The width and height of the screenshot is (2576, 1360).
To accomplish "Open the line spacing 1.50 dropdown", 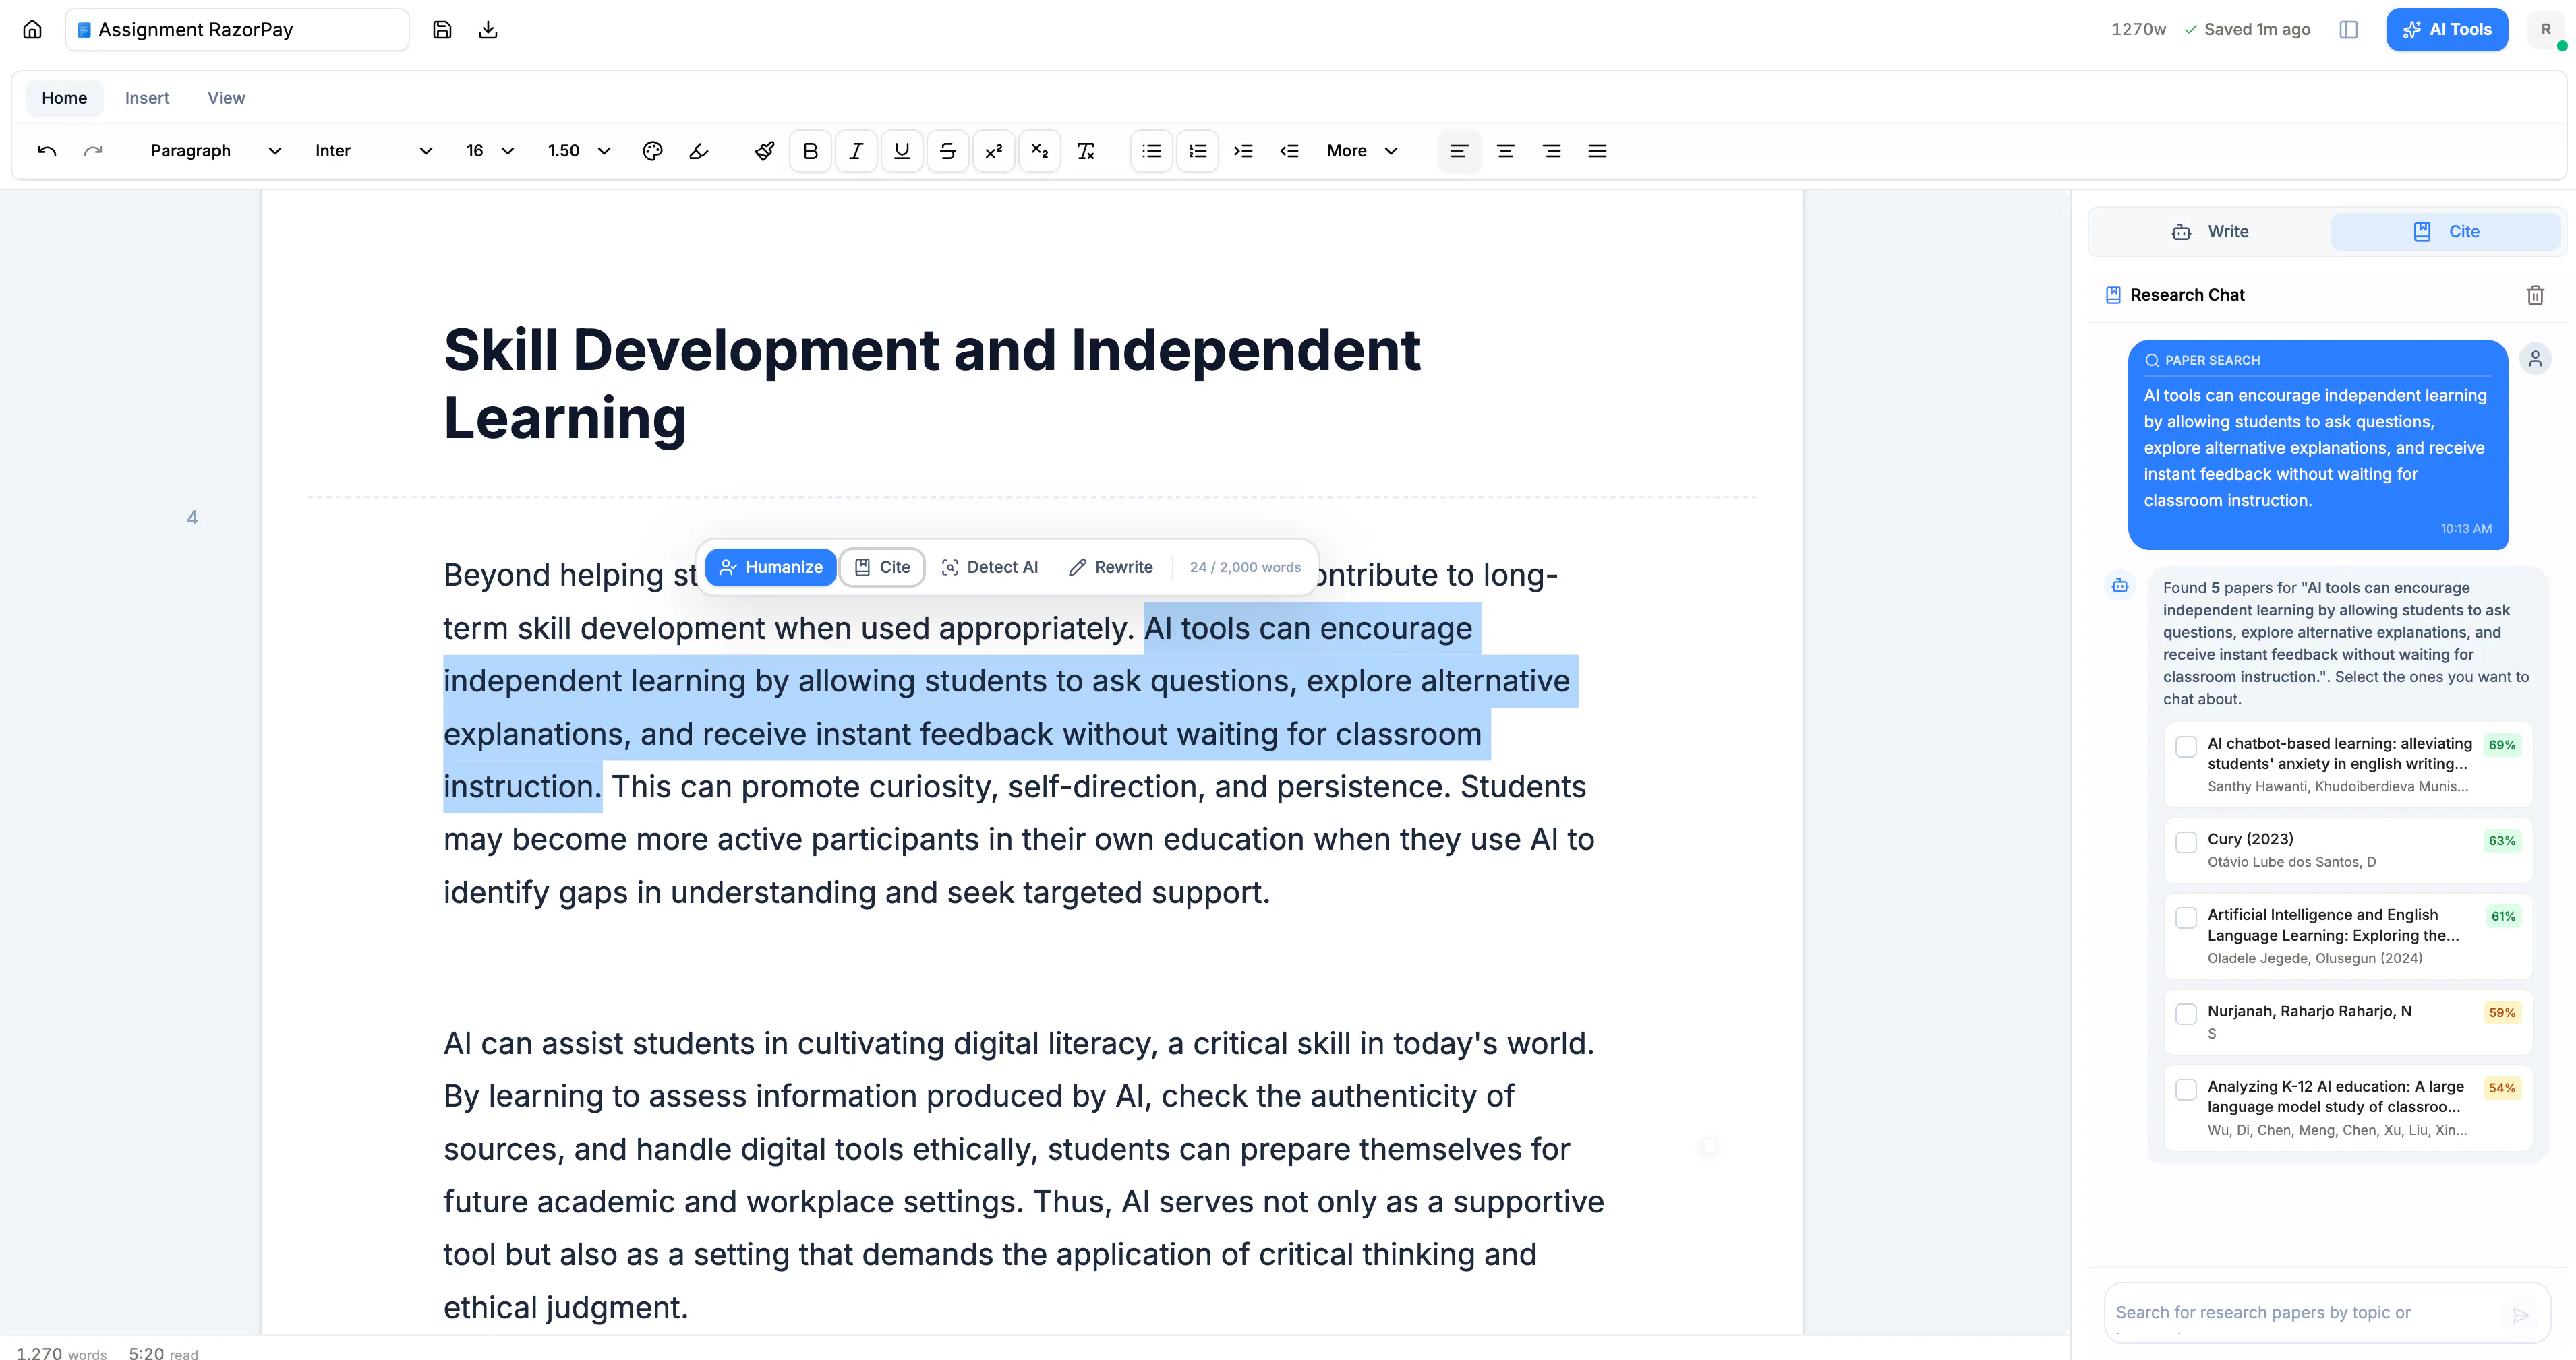I will pyautogui.click(x=579, y=151).
